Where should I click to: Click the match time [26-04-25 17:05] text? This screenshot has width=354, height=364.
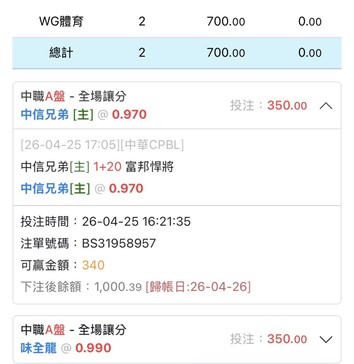(x=70, y=145)
